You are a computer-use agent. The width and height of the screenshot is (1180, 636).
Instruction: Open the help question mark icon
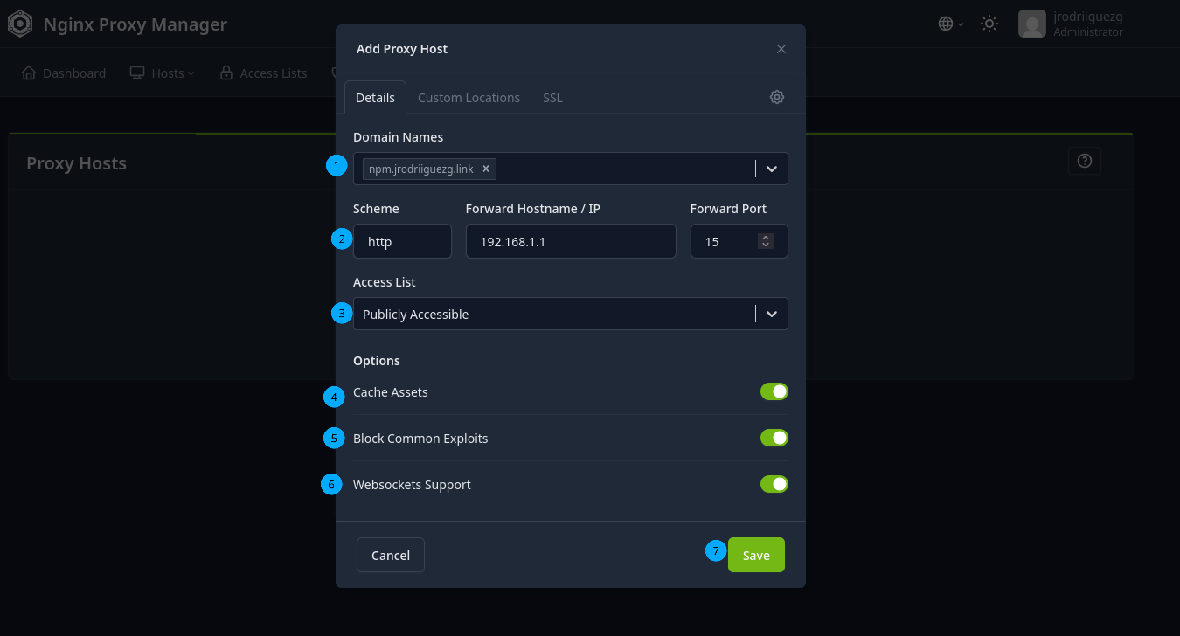pos(1085,161)
